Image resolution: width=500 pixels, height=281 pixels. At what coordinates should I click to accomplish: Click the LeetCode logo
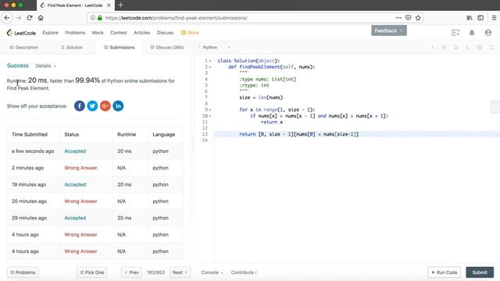(21, 33)
